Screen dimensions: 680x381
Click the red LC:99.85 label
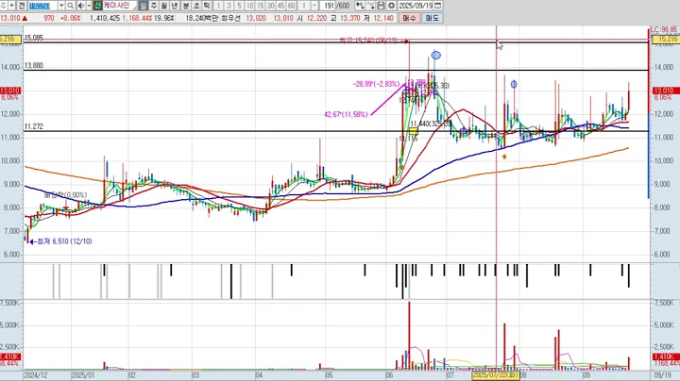pos(664,30)
